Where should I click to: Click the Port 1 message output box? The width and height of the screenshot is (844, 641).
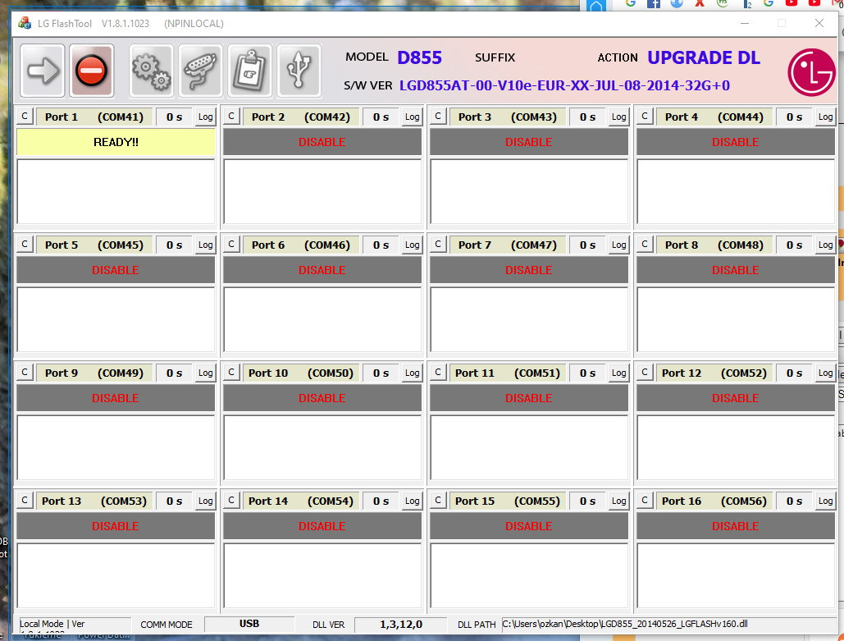pyautogui.click(x=116, y=191)
